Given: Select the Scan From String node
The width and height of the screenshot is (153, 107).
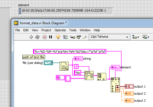Looking at the screenshot, I should coord(115,85).
